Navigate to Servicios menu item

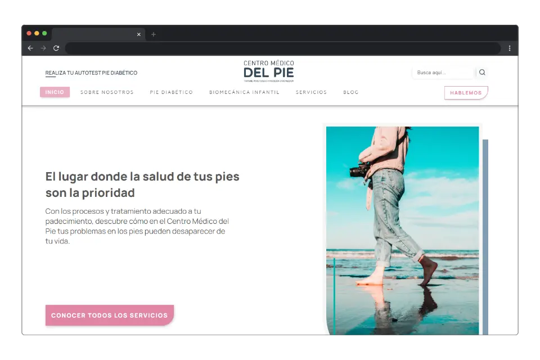coord(311,92)
